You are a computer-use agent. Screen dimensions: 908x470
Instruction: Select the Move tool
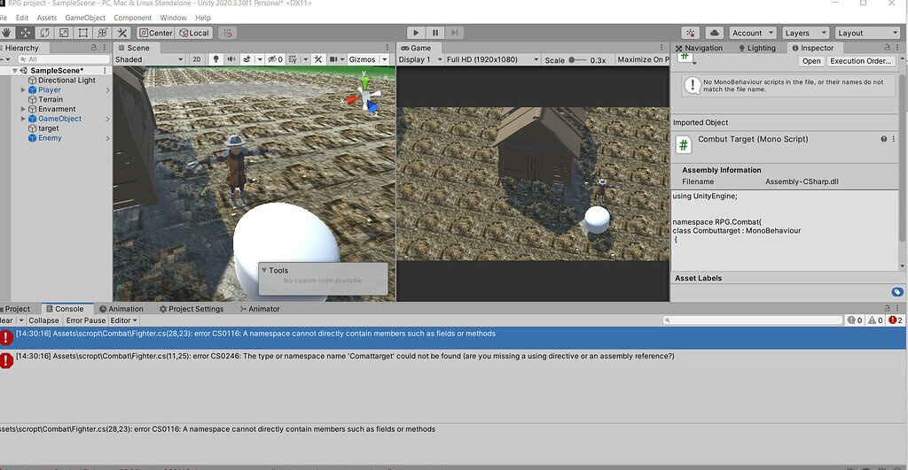26,33
